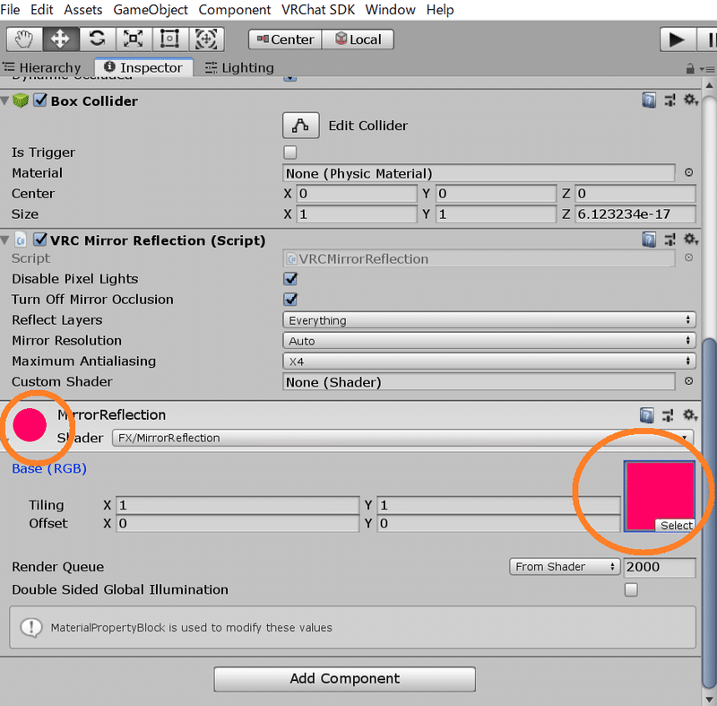The image size is (717, 706).
Task: Open MirrorReflection material help icon
Action: [646, 415]
